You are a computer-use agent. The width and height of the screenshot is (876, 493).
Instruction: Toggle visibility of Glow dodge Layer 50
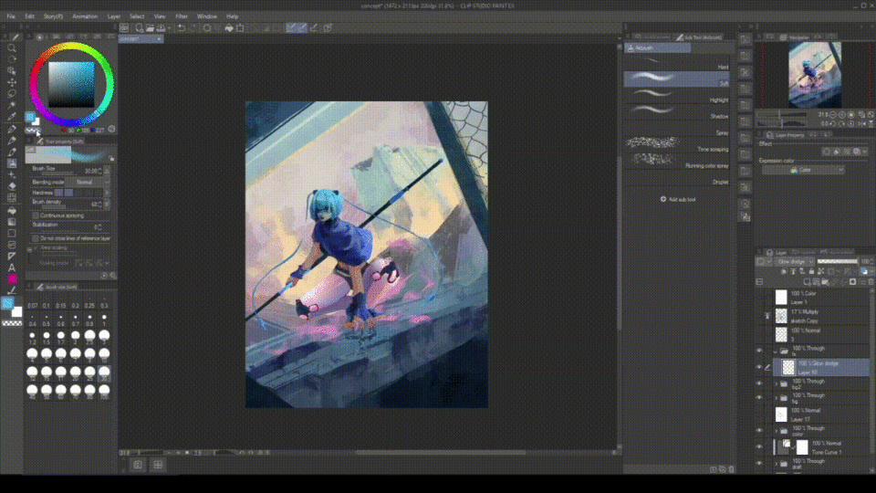click(x=759, y=367)
